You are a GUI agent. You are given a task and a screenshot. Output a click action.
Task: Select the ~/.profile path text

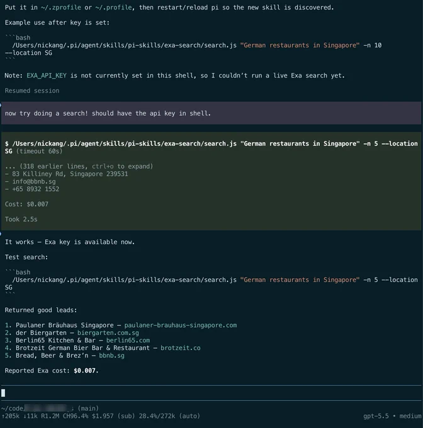[113, 8]
